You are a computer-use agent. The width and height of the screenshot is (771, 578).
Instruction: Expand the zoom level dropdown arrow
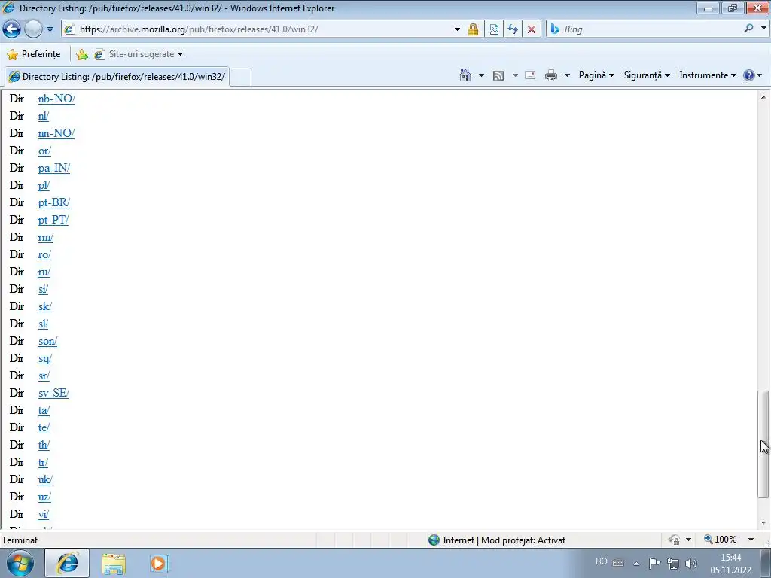pos(751,539)
